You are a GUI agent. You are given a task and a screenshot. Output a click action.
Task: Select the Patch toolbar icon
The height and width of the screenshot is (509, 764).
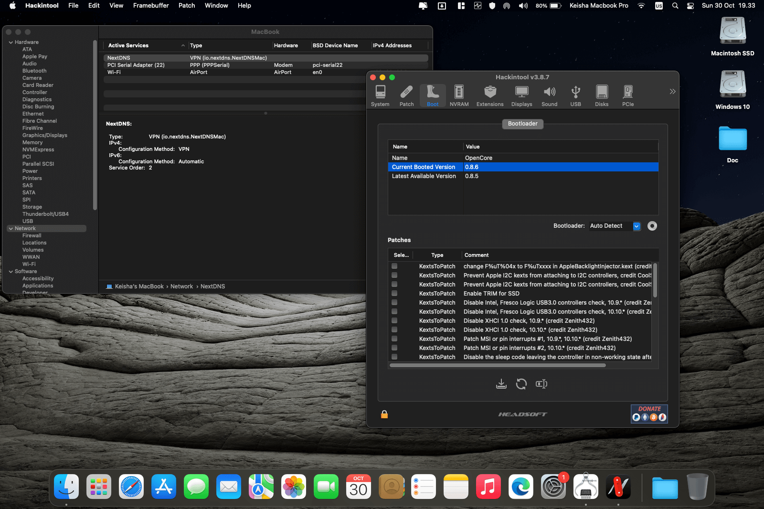(406, 95)
